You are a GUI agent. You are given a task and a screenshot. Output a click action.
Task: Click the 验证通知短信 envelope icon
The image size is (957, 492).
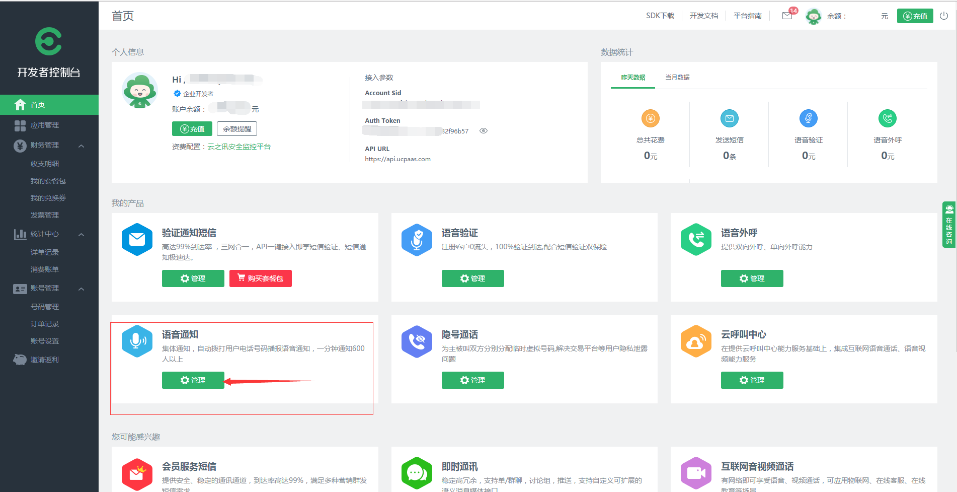click(137, 240)
